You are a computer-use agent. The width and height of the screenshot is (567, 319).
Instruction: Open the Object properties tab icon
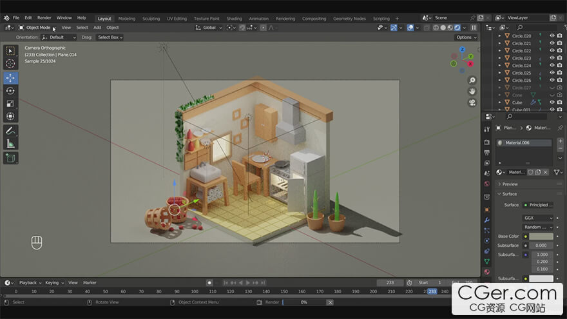tap(486, 209)
